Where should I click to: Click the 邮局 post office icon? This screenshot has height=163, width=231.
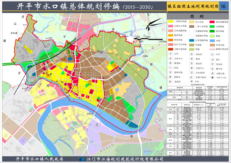click(x=191, y=59)
